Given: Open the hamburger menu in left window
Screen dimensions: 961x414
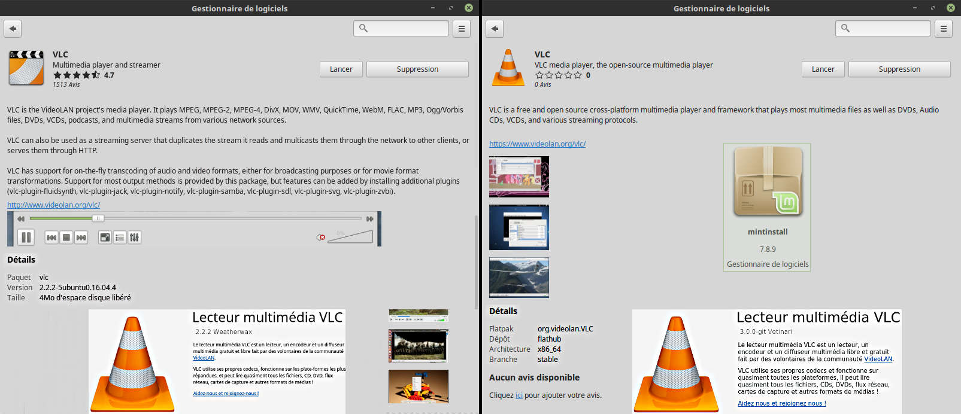Looking at the screenshot, I should coord(461,29).
